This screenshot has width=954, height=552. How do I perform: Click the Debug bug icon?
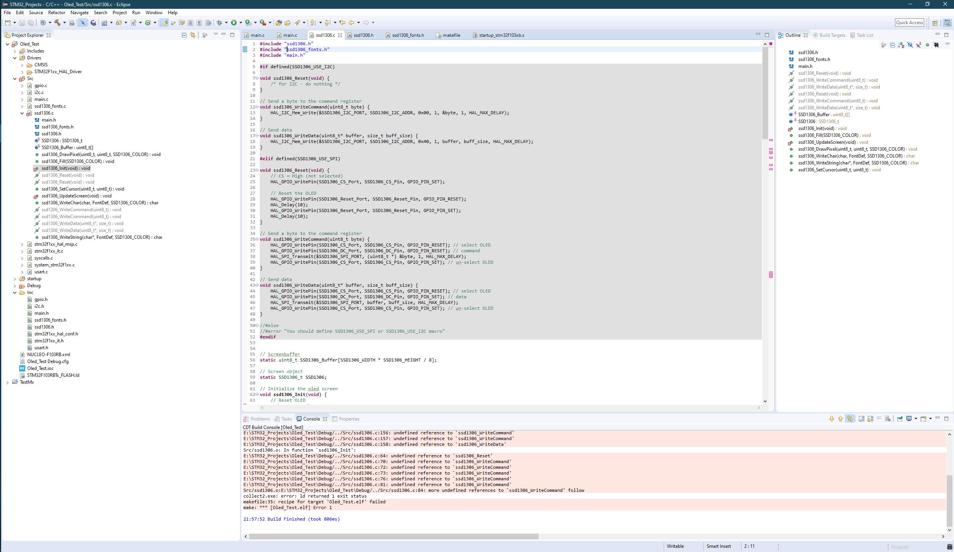[220, 23]
